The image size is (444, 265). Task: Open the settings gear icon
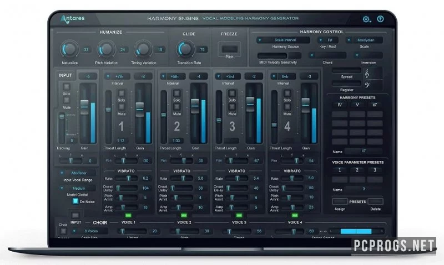(x=366, y=19)
